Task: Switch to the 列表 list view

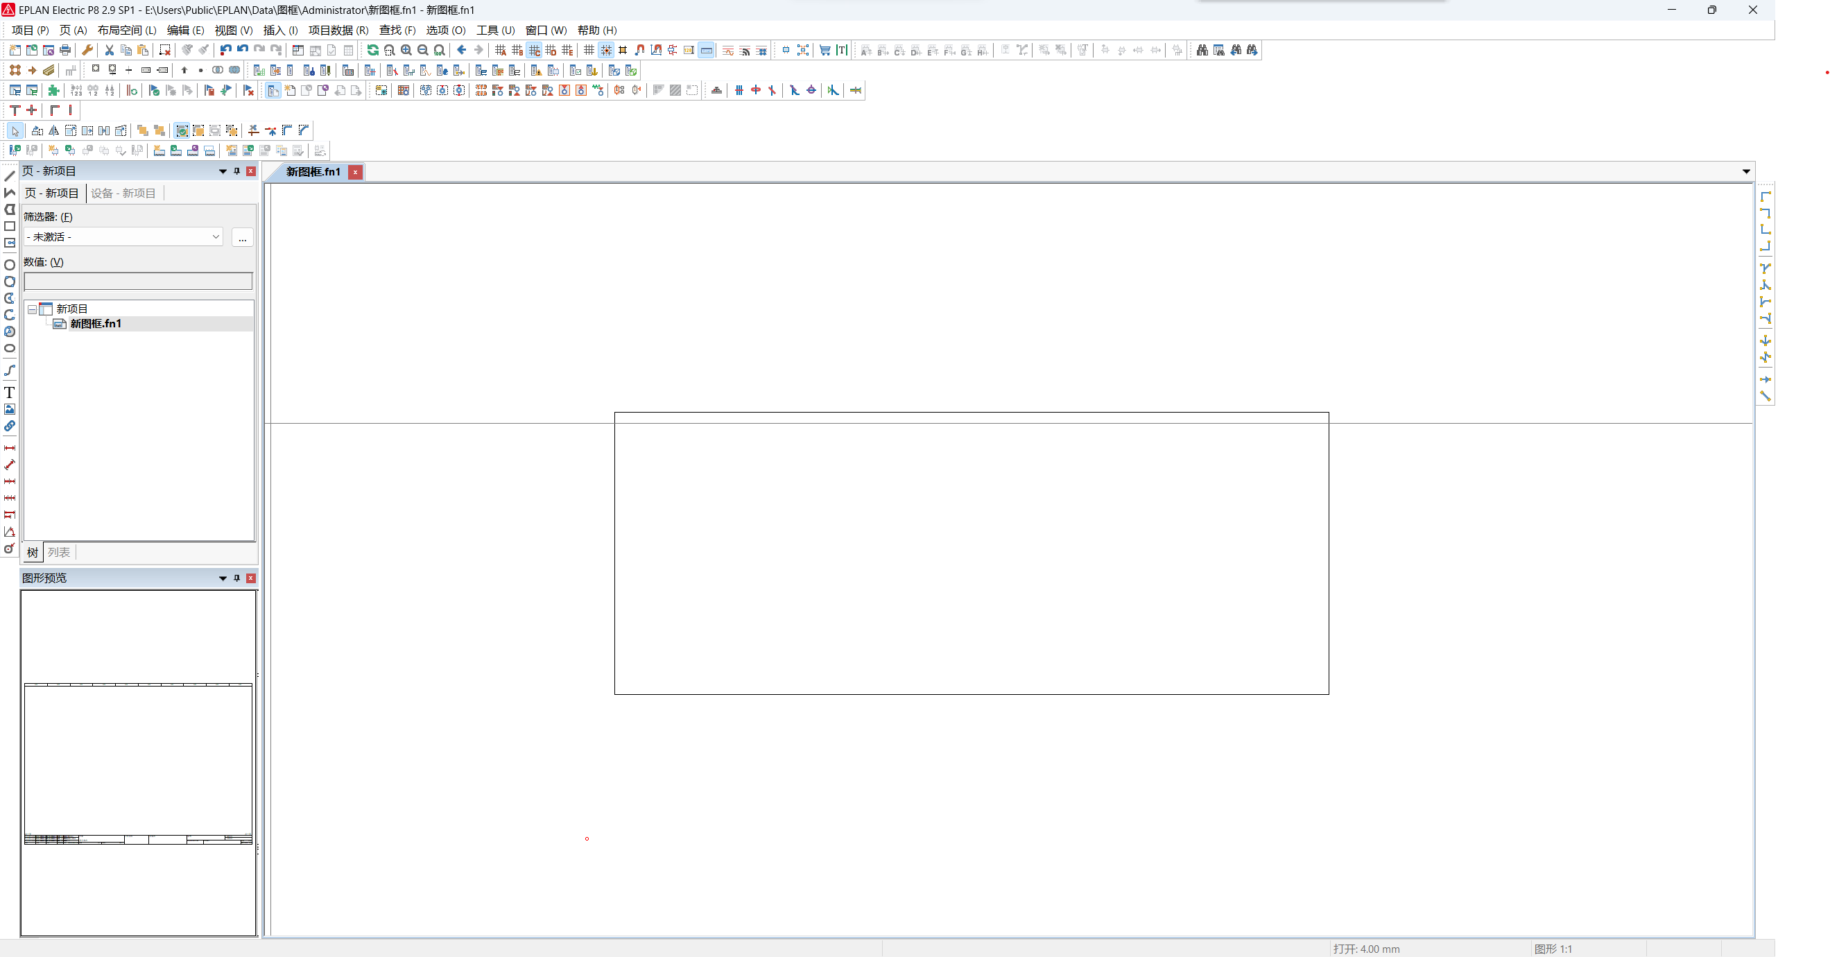Action: 59,552
